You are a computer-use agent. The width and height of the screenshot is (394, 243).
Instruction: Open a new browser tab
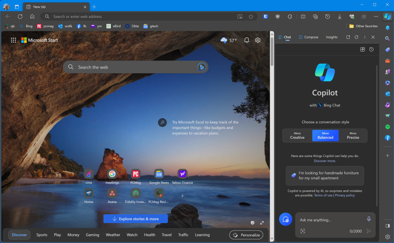94,7
